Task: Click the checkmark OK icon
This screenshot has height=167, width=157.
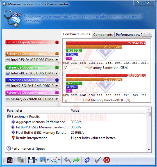Action: pyautogui.click(x=98, y=160)
